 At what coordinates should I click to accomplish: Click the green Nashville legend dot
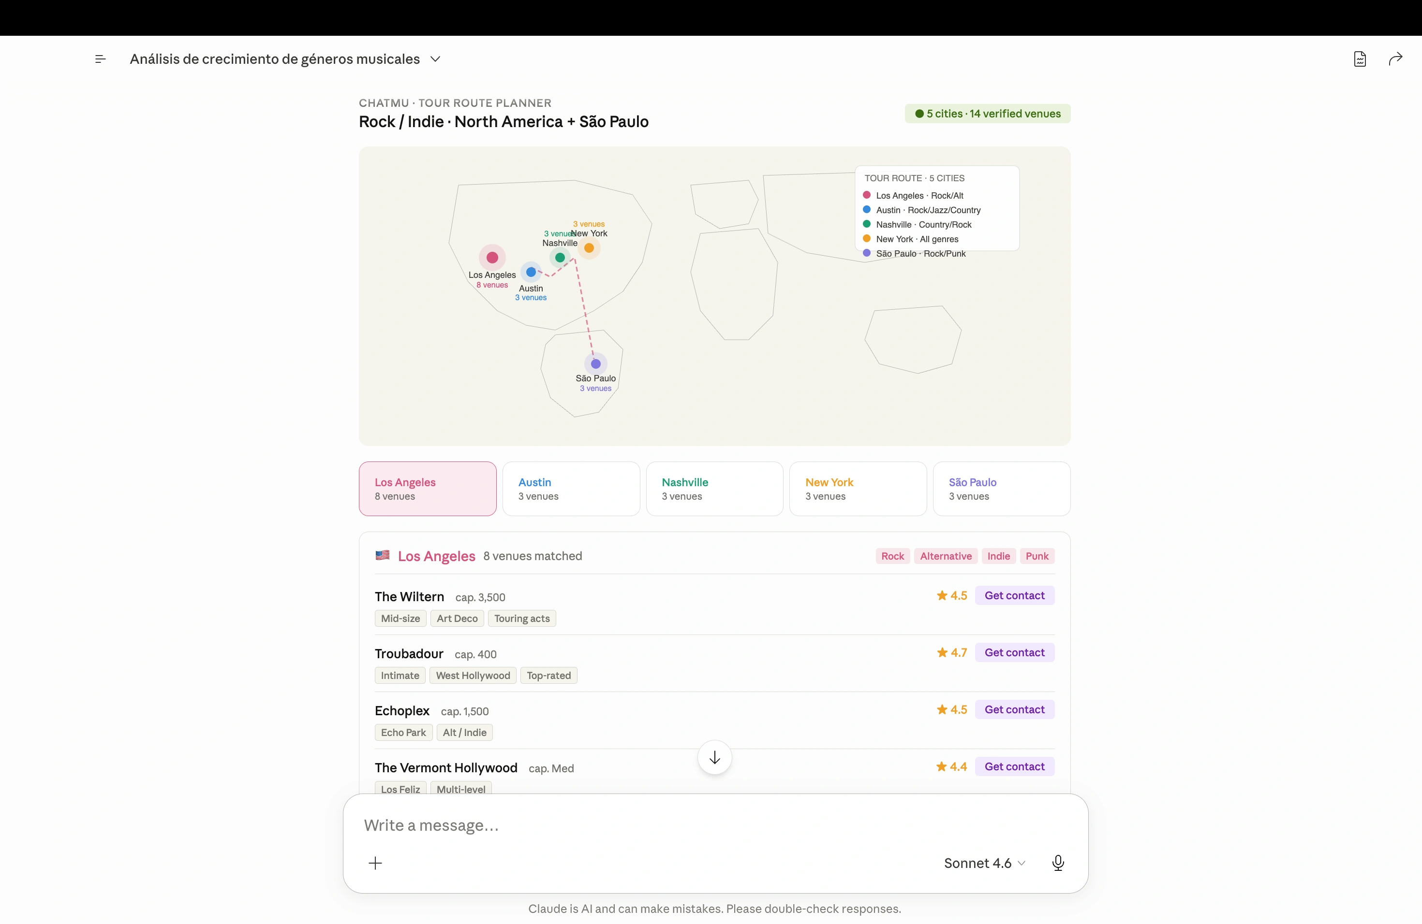tap(867, 224)
